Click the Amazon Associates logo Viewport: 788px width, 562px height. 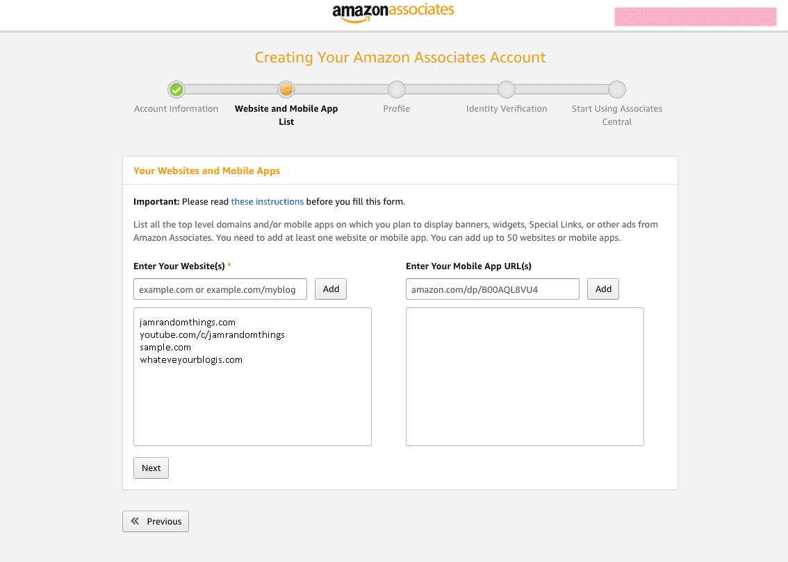pos(393,13)
